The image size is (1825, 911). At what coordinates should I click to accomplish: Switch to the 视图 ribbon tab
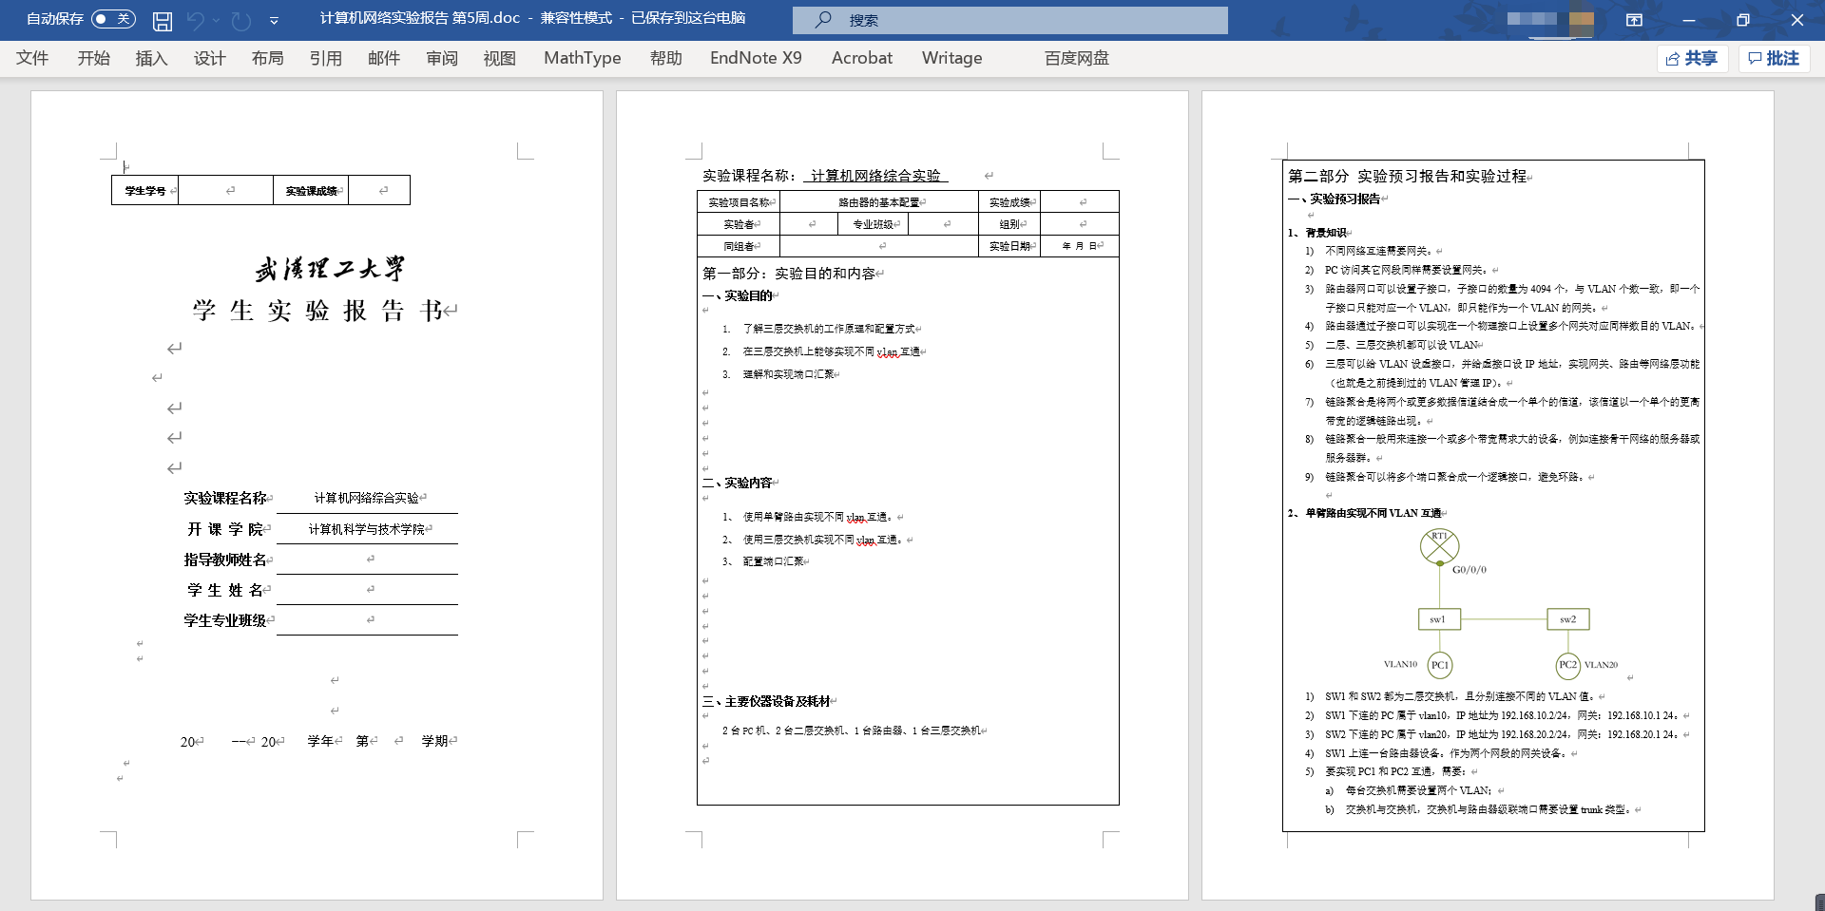[x=499, y=58]
